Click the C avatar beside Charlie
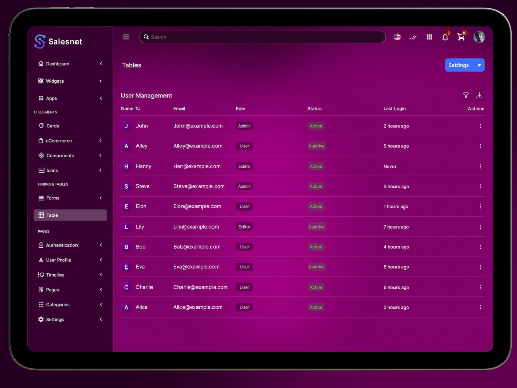 pos(126,287)
